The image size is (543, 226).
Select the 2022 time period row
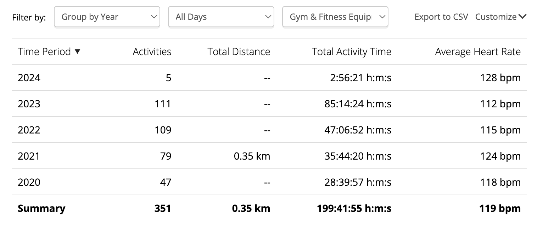click(x=269, y=130)
